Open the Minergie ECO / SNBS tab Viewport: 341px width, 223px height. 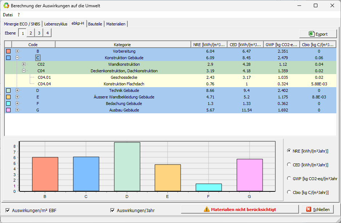(x=22, y=24)
